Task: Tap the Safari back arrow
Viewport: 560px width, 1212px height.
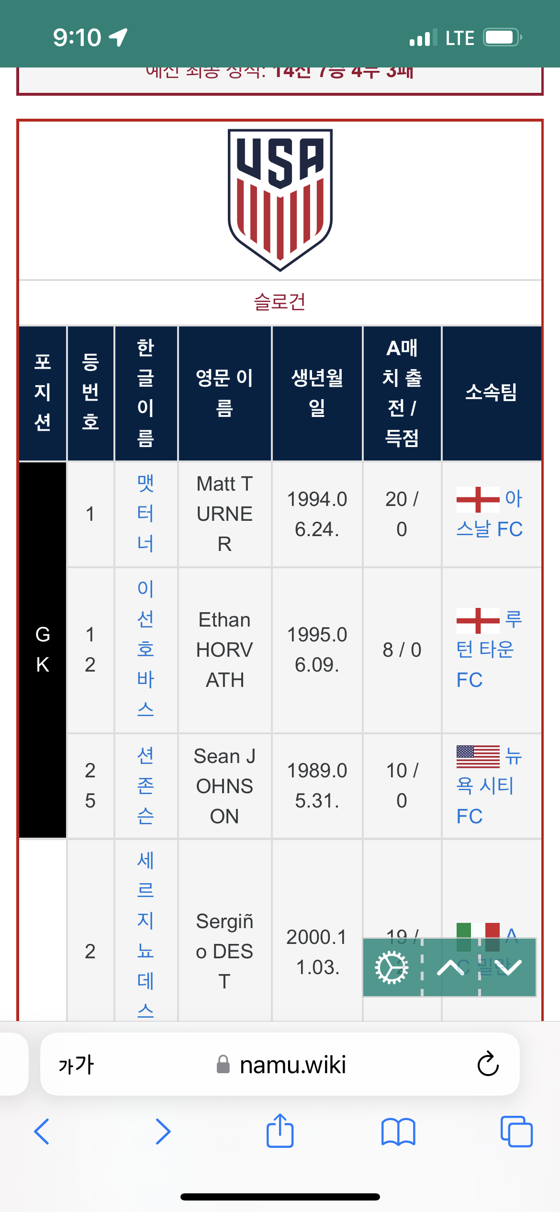Action: (42, 1132)
